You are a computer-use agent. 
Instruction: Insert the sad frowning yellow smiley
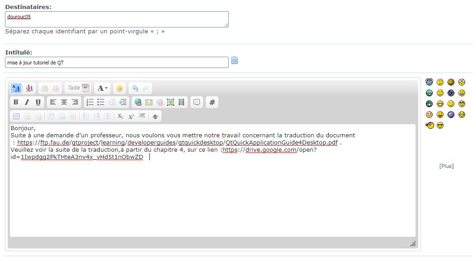(440, 93)
